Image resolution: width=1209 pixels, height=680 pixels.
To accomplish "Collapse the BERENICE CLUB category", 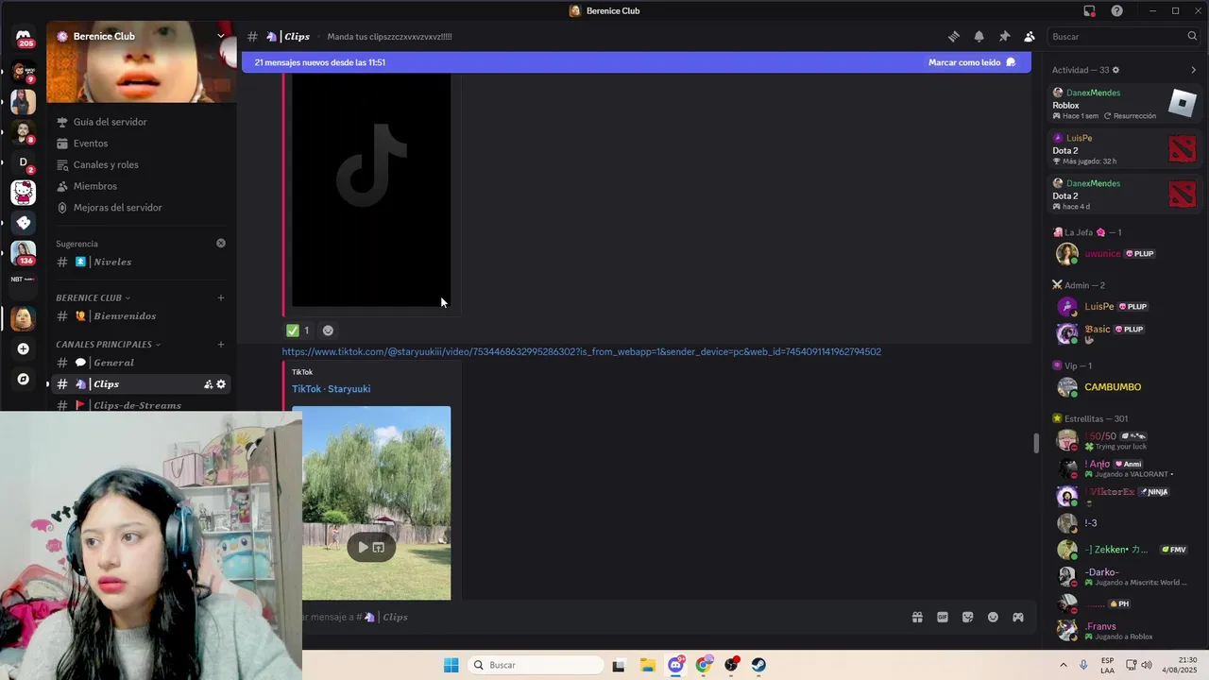I will (x=93, y=297).
